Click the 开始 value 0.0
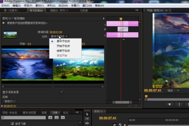189x126 pixels. coord(29,44)
